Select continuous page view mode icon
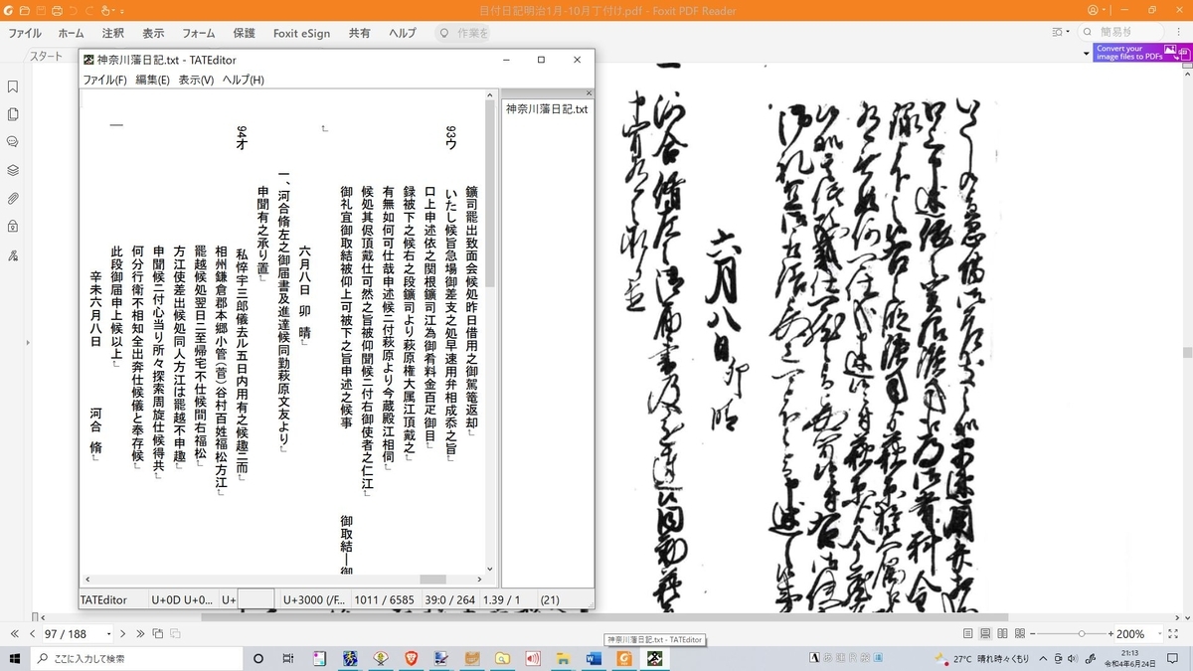 (x=987, y=633)
